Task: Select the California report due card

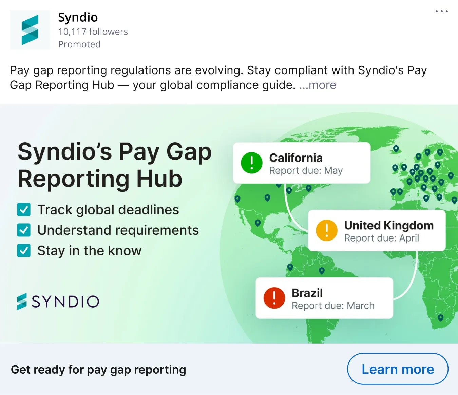Action: [302, 163]
